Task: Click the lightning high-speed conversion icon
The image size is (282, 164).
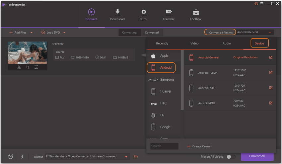Action: tap(22, 157)
